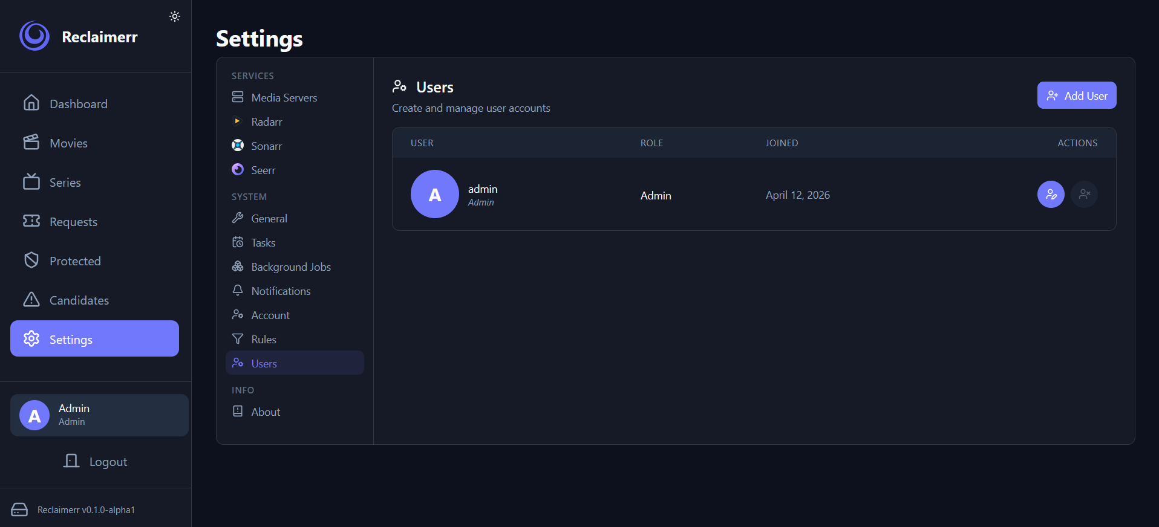Click the admin user avatar in table
This screenshot has height=527, width=1159.
click(x=435, y=194)
